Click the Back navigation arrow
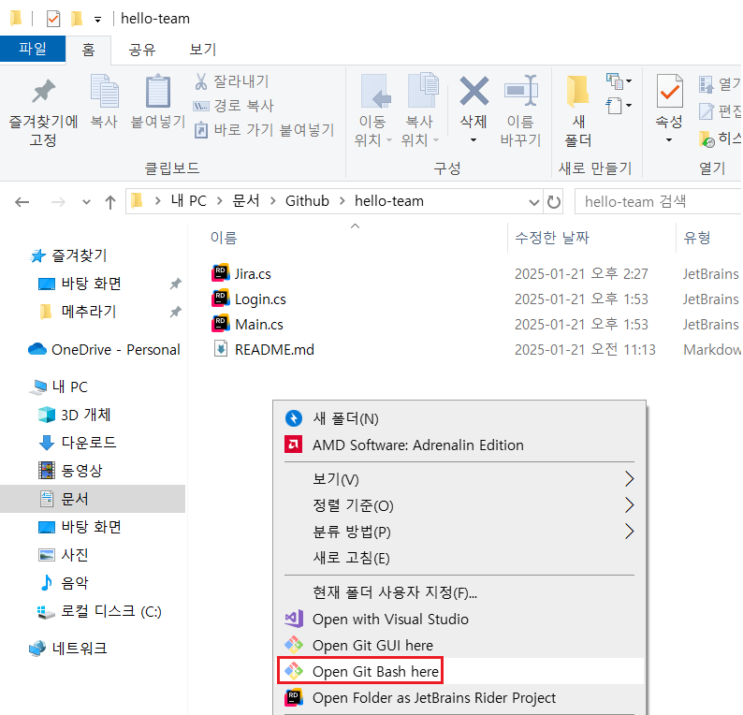Viewport: 743px width, 715px height. coord(22,202)
